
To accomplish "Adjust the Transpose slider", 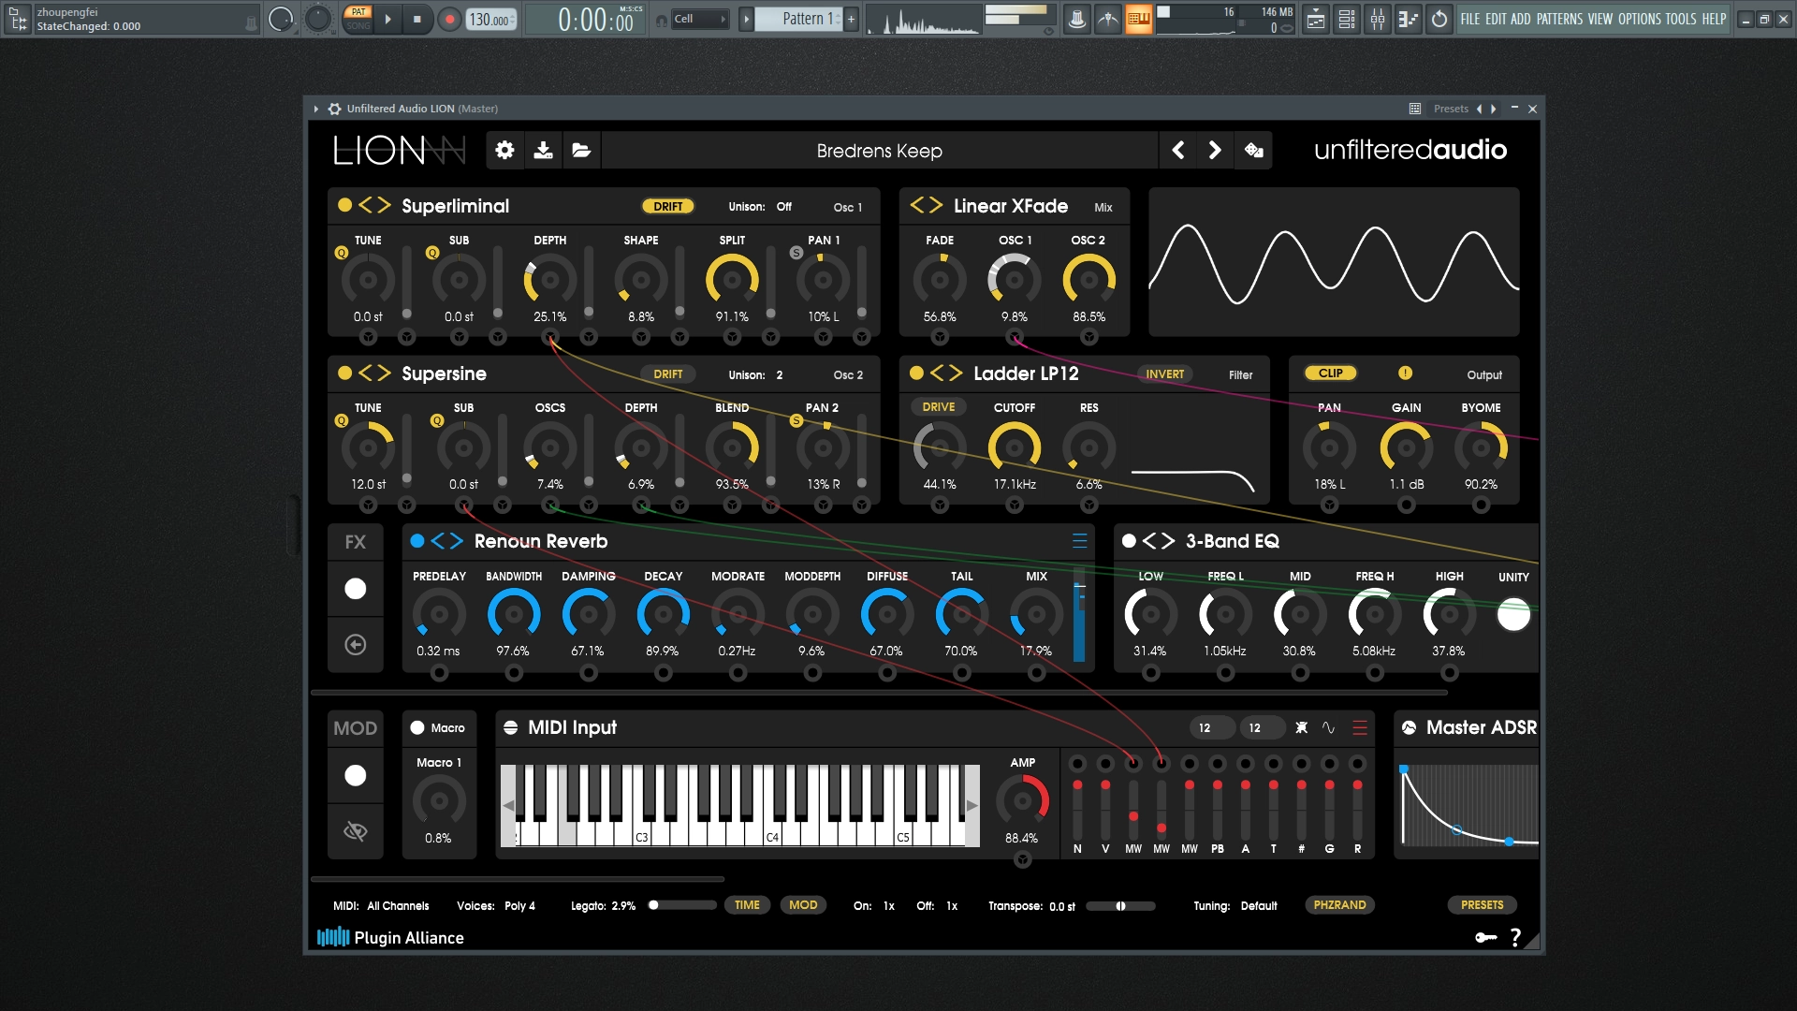I will click(1120, 906).
